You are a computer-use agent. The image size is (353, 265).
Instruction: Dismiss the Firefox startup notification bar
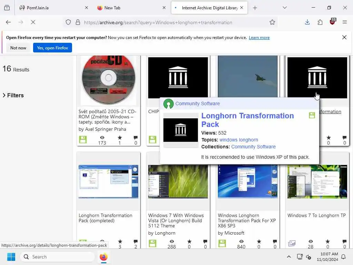(x=344, y=37)
